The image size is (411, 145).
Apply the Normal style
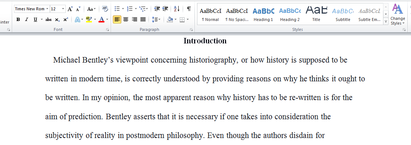[x=211, y=14]
